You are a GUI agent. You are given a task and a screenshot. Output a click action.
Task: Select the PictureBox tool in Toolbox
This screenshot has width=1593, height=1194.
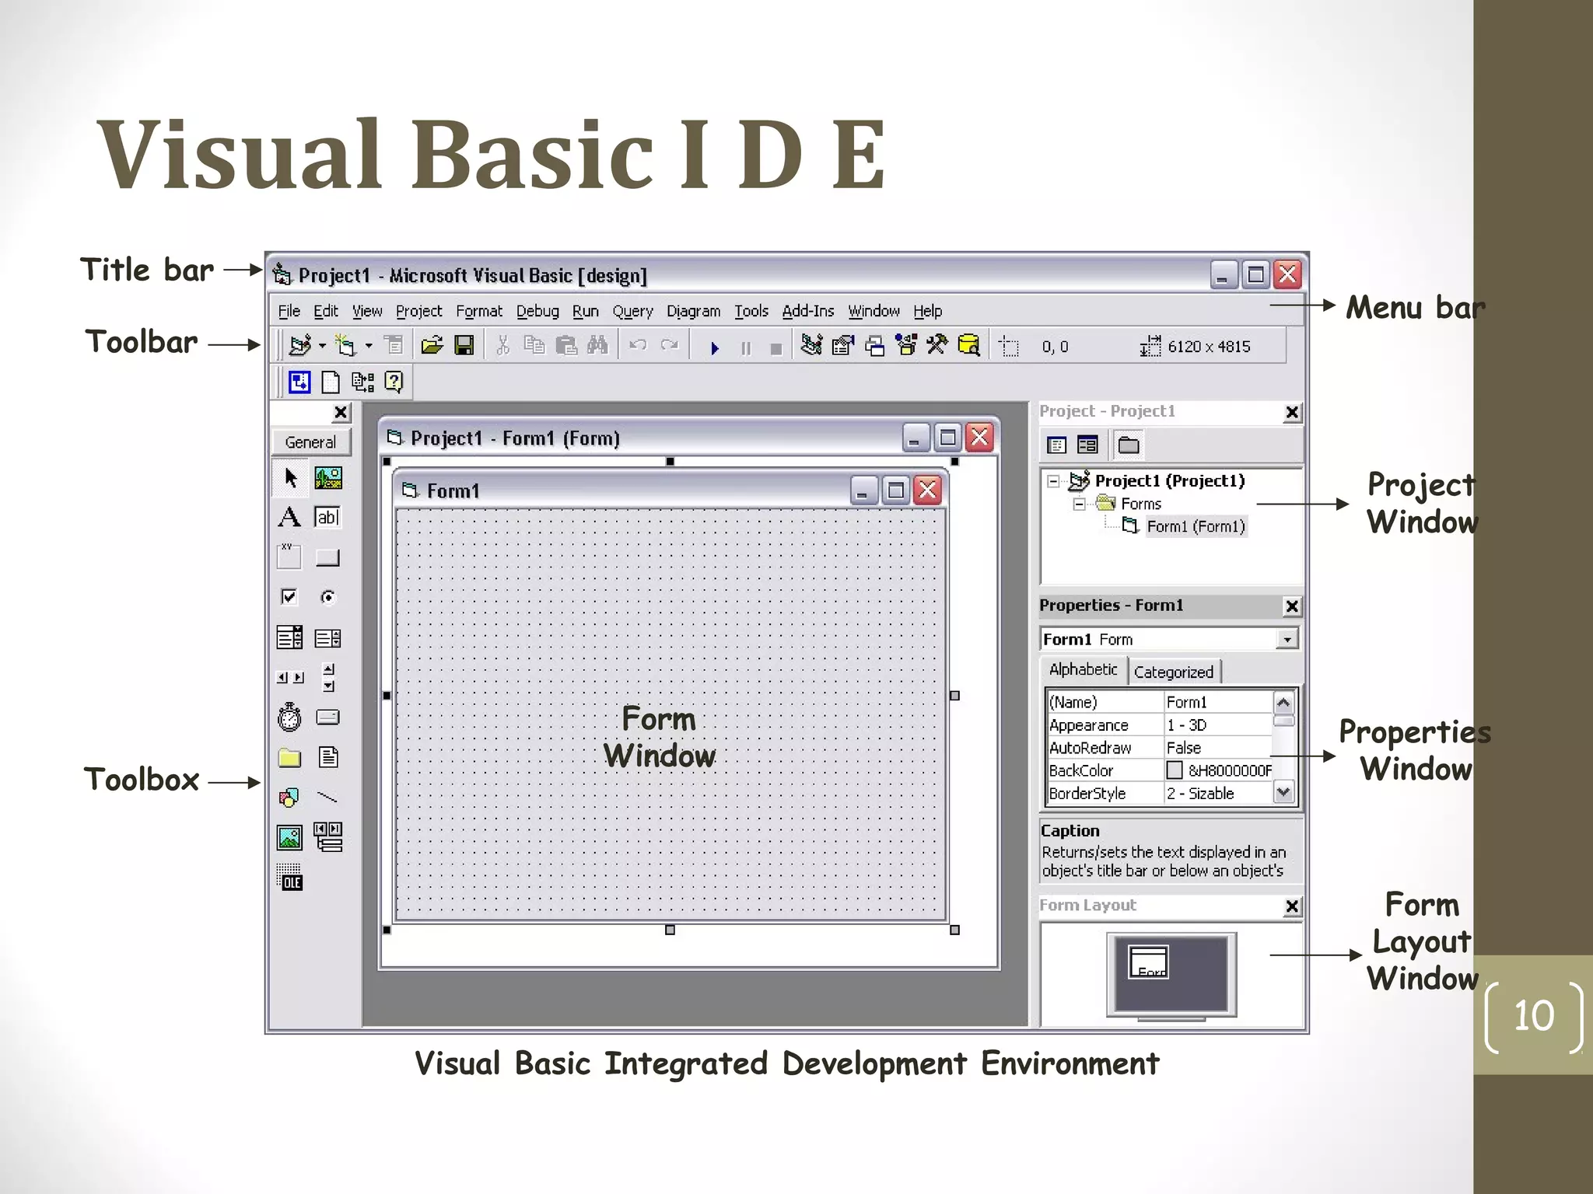pyautogui.click(x=327, y=477)
